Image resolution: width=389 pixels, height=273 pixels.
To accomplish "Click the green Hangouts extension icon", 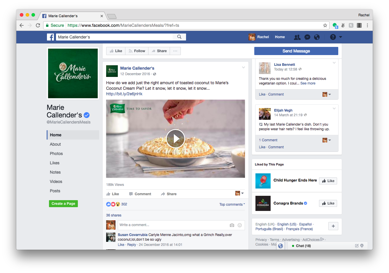I will tap(335, 25).
